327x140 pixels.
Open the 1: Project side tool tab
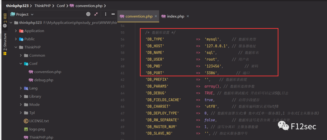point(5,20)
